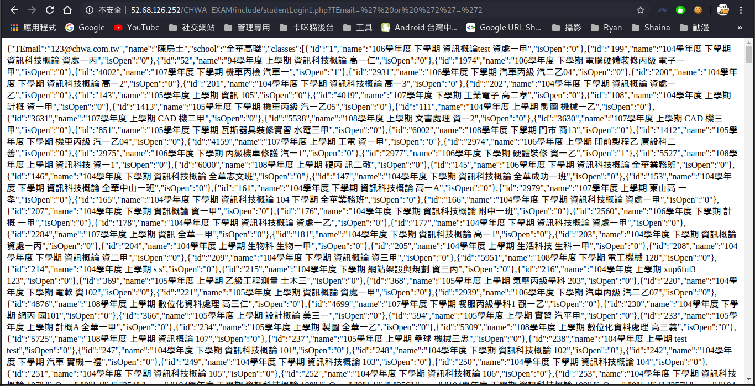Click the "陳烏土" name value
755x386 pixels.
(x=172, y=49)
